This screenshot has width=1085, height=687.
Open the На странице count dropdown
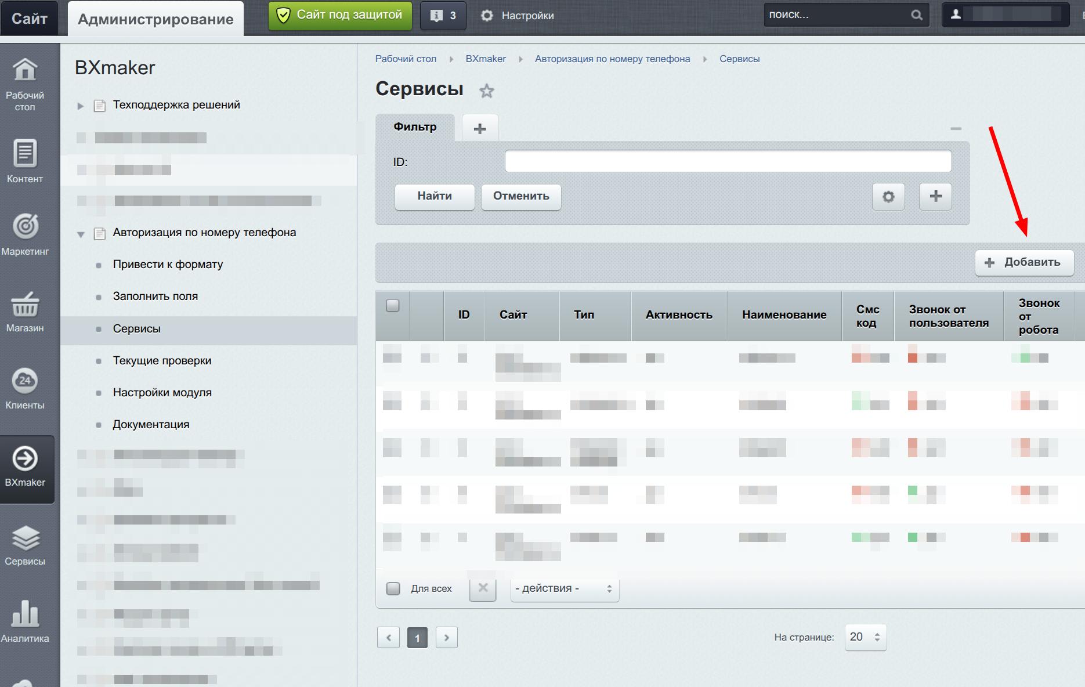tap(866, 637)
